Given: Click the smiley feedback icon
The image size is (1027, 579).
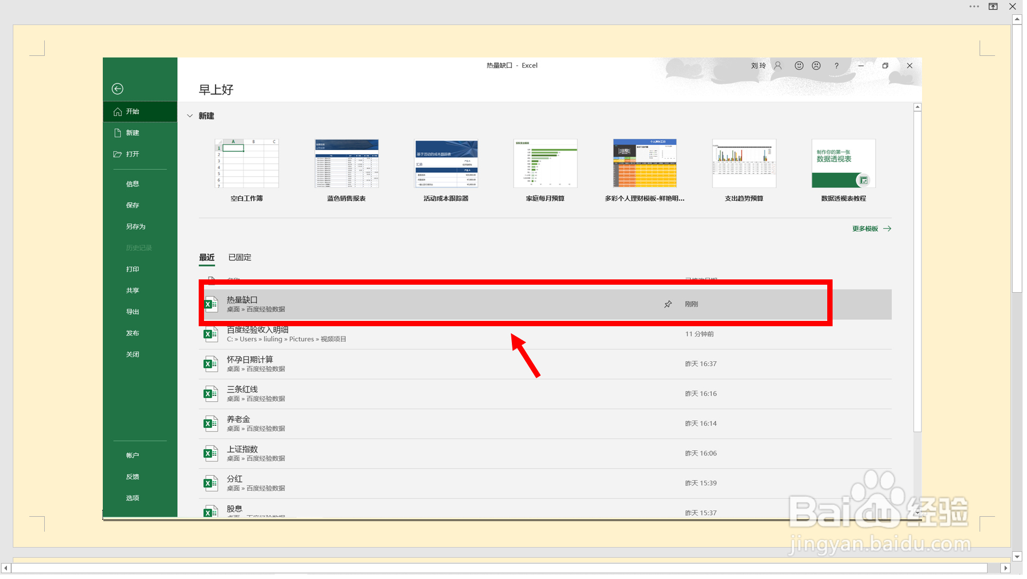Looking at the screenshot, I should 799,66.
